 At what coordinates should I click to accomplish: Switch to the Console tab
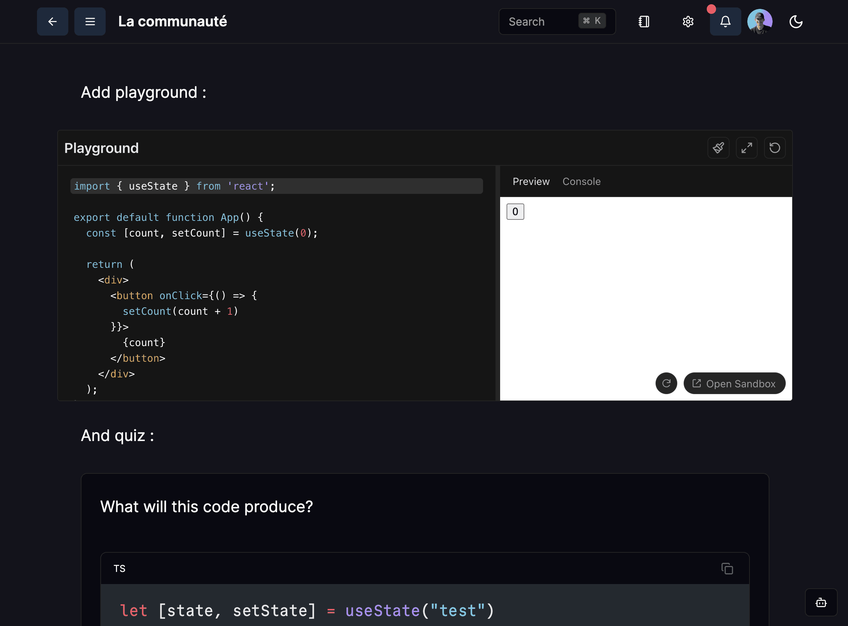point(581,181)
